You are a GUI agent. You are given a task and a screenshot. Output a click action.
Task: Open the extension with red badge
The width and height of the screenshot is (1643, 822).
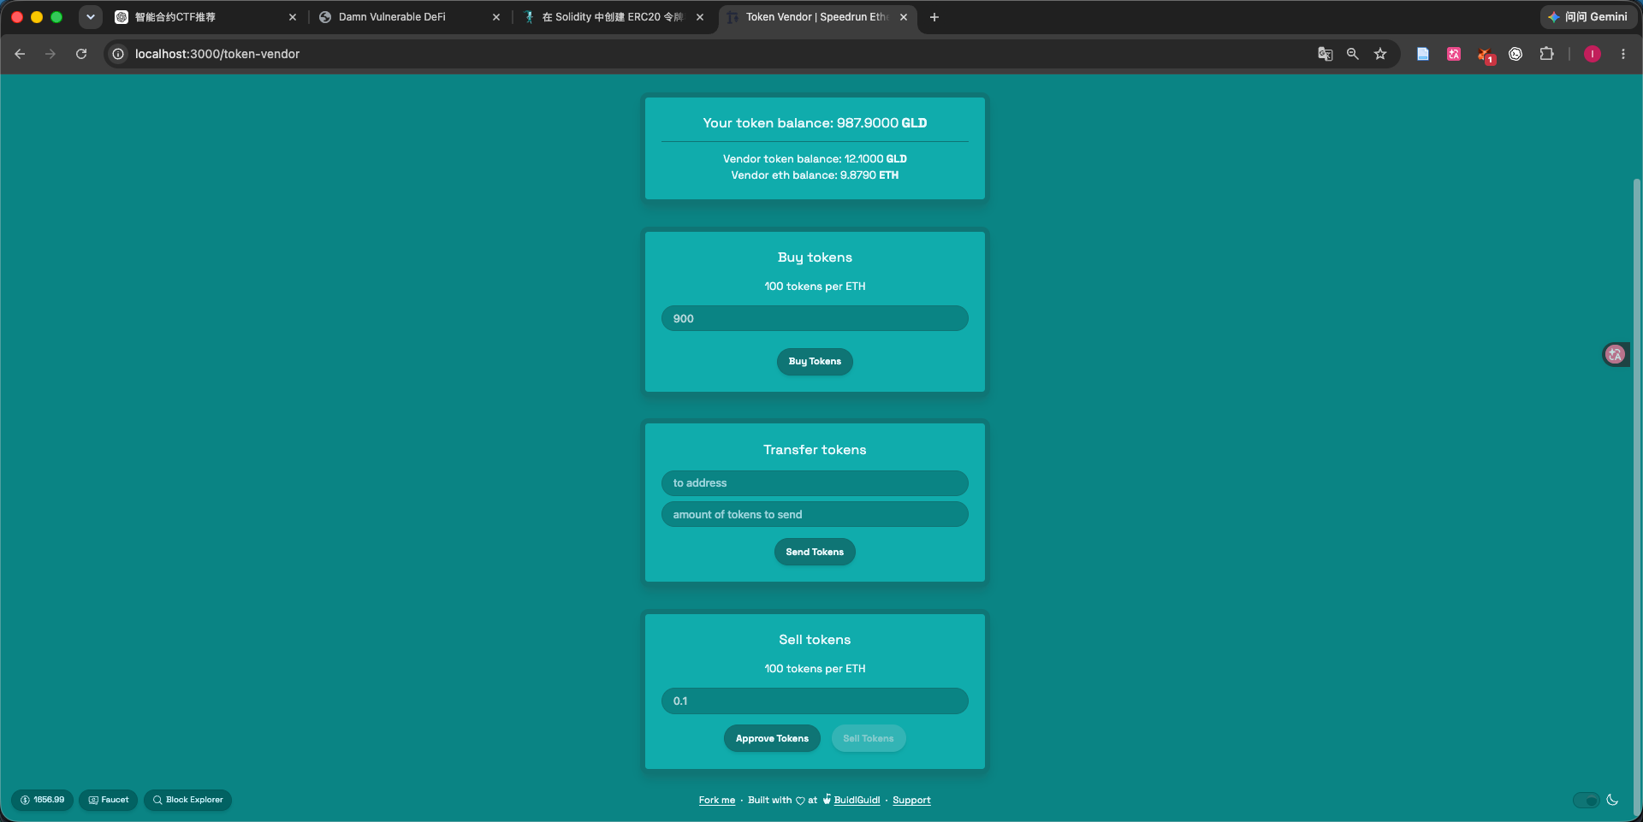(1486, 55)
